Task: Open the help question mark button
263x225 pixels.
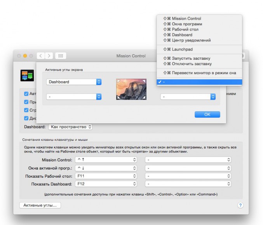Action: click(240, 205)
